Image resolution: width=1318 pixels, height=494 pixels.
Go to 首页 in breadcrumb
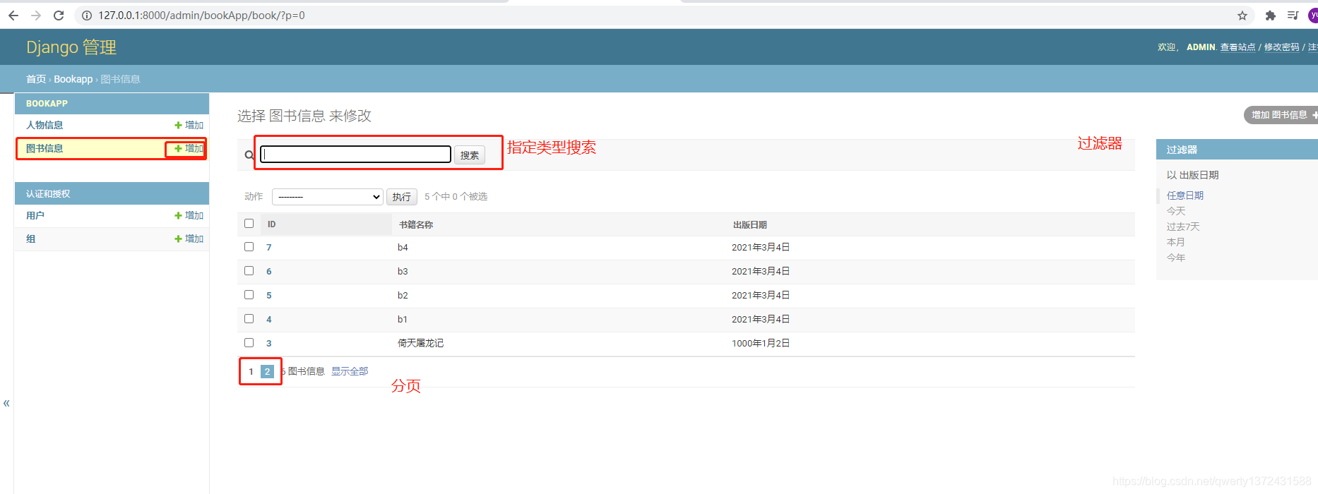pyautogui.click(x=36, y=79)
